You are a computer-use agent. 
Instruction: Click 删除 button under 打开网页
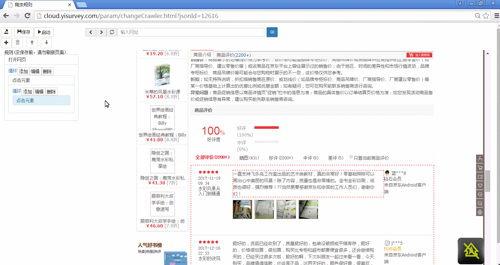(47, 71)
